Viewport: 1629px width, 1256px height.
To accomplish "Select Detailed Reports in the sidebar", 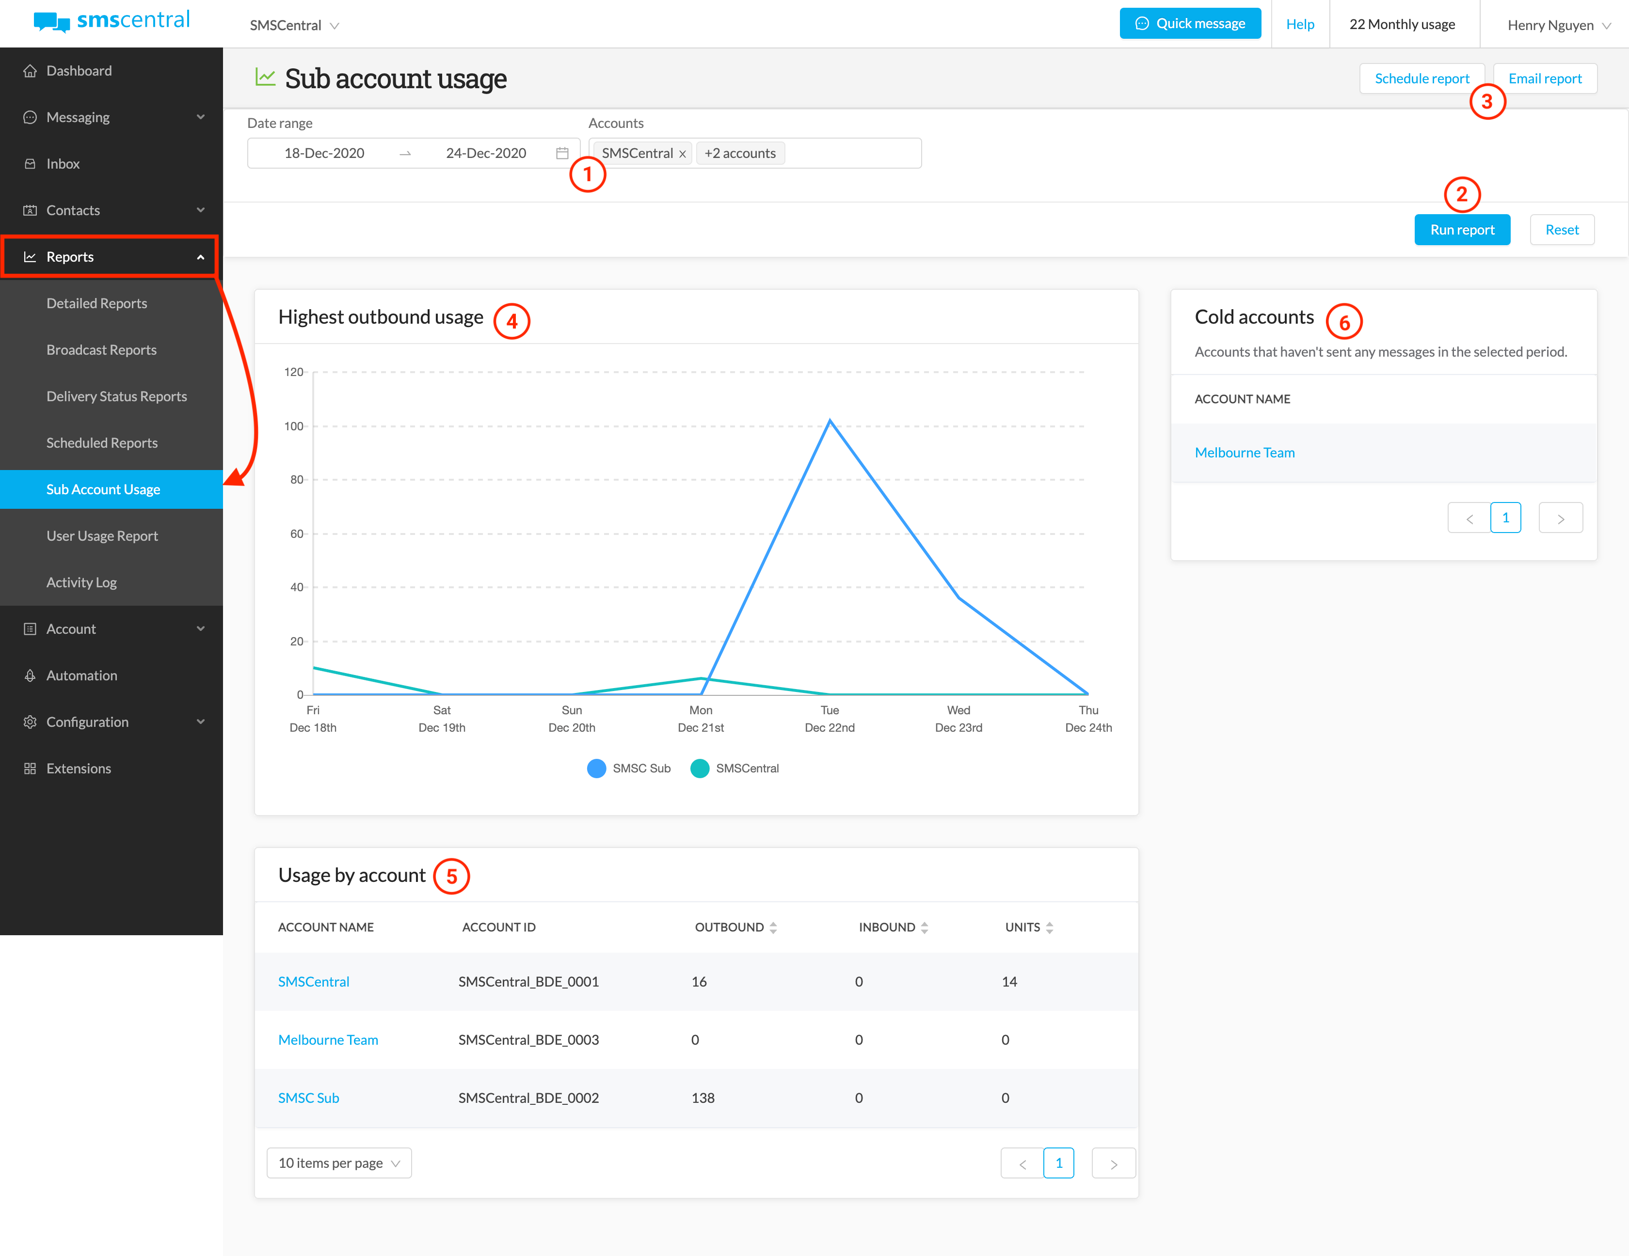I will click(96, 303).
